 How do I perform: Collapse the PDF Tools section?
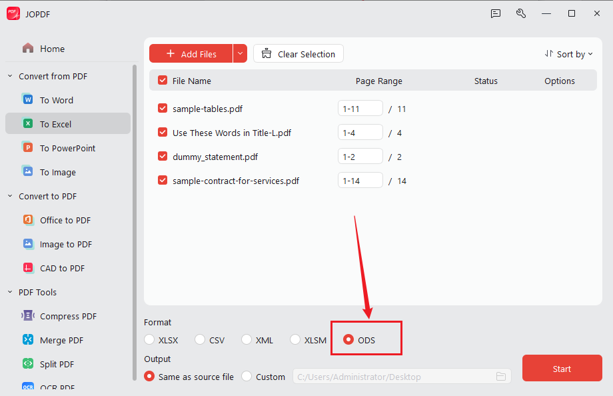[10, 292]
